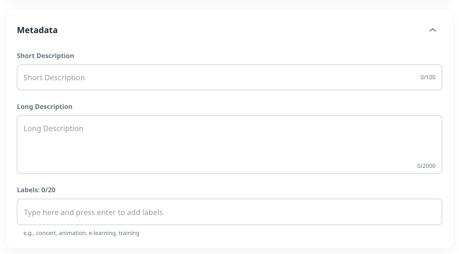Focus the labels entry input box
Image resolution: width=459 pixels, height=254 pixels.
(x=250, y=212)
